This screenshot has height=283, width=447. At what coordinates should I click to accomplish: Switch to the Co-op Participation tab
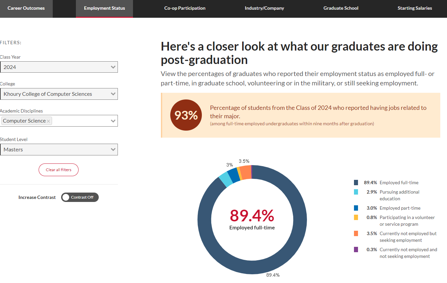click(x=185, y=8)
